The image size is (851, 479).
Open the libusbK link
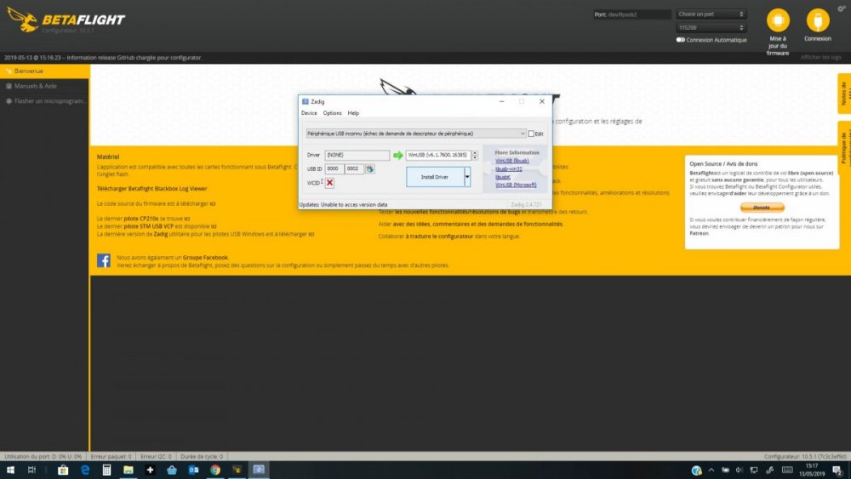[x=503, y=177]
